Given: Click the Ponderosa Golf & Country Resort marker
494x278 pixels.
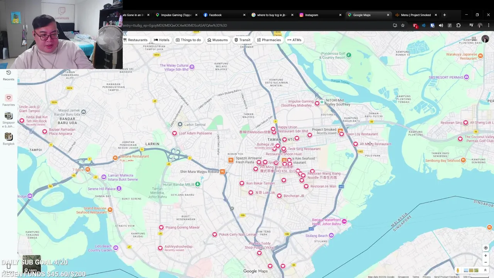Looking at the screenshot, I should (349, 55).
